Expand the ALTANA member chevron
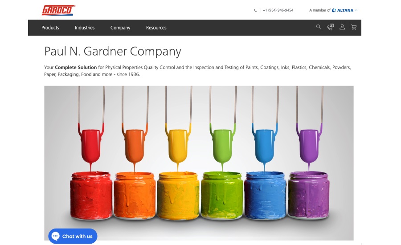The image size is (401, 245). pyautogui.click(x=356, y=10)
